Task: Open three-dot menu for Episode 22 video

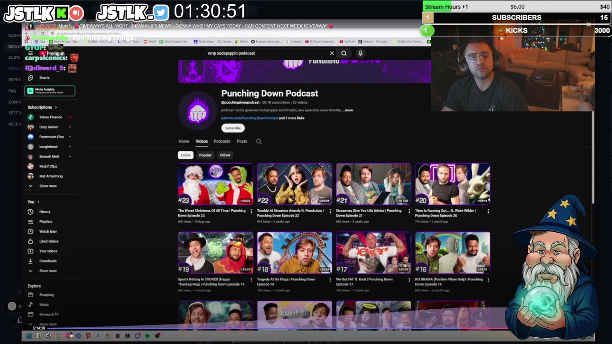Action: (x=330, y=211)
